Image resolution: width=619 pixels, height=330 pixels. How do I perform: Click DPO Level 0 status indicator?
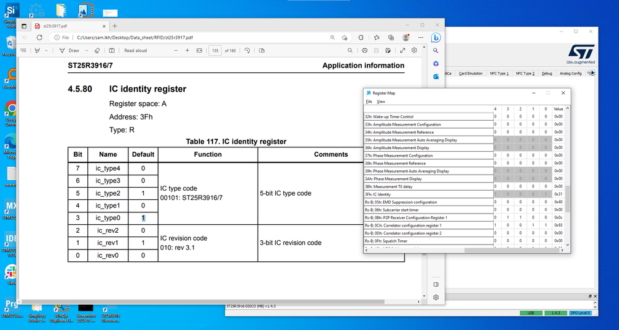click(580, 313)
